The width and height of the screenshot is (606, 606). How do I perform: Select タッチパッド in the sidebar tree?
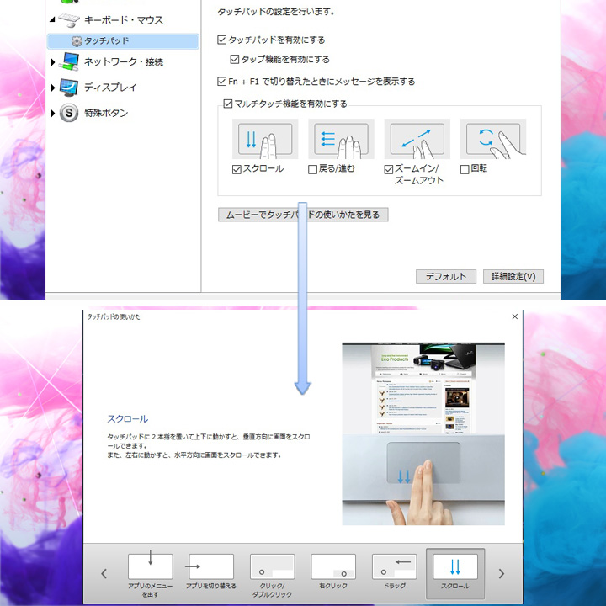coord(106,40)
